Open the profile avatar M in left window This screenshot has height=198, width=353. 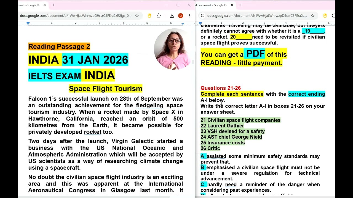tap(181, 16)
